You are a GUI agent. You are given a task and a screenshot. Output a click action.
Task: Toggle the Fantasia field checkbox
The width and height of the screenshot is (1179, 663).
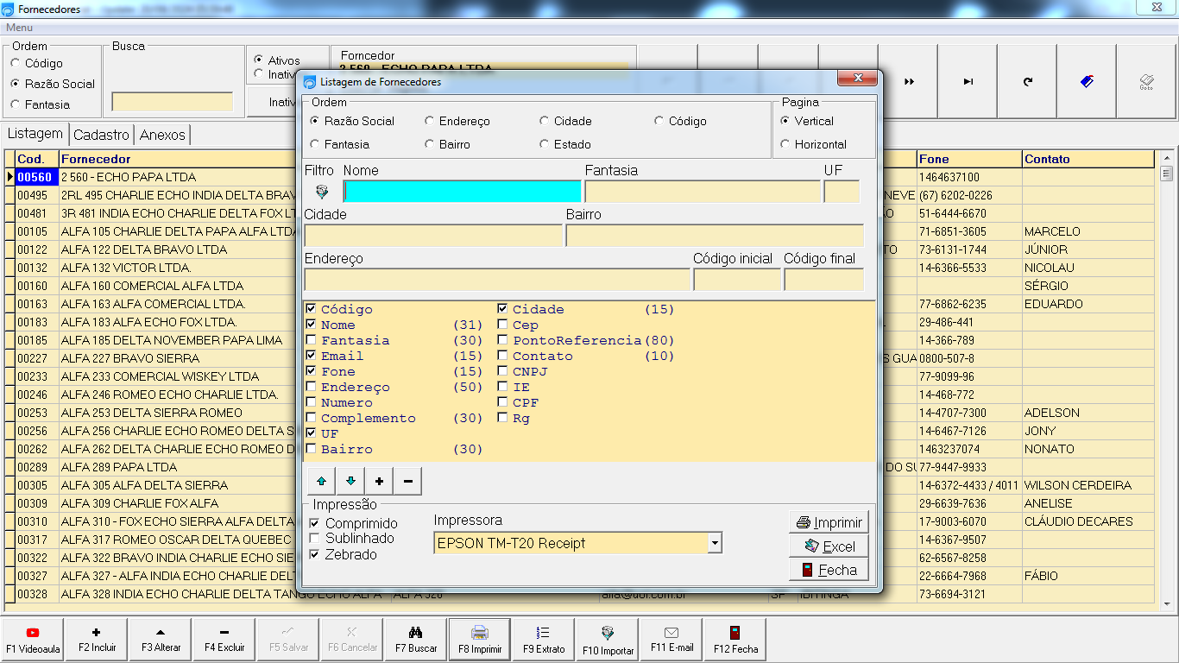311,340
